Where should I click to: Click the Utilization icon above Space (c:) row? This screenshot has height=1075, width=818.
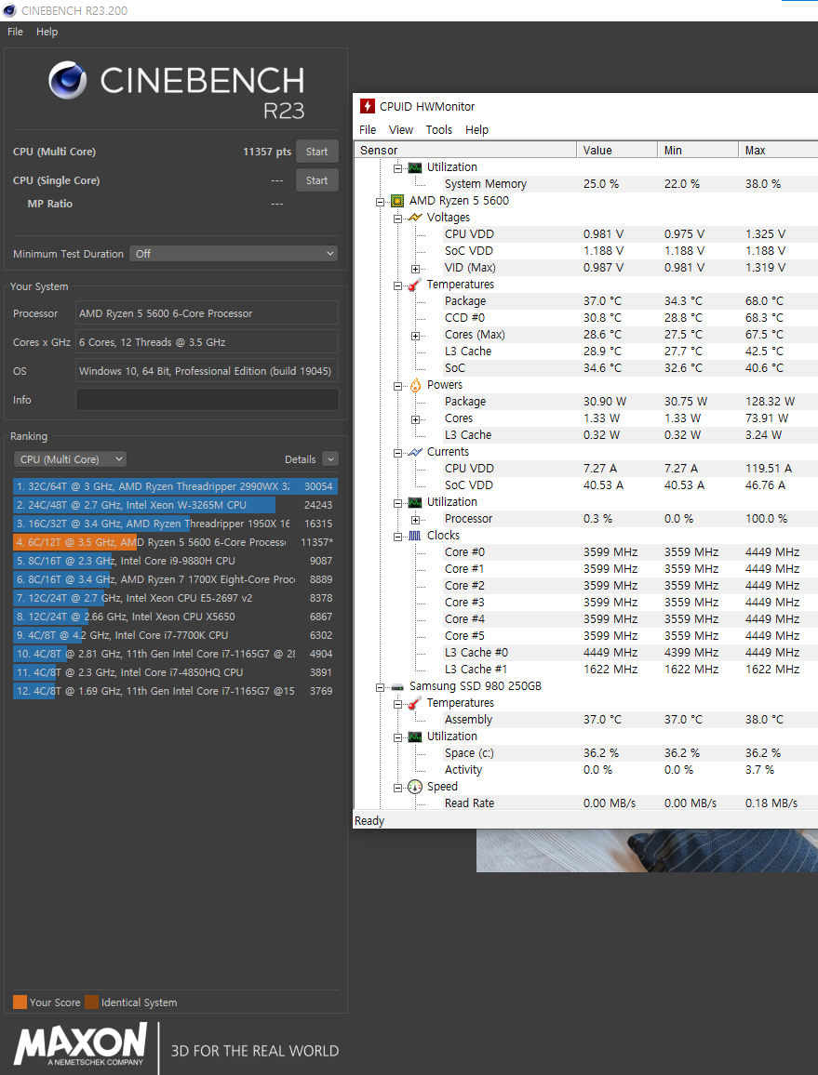(x=415, y=737)
